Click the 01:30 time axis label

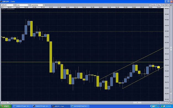(51, 7)
